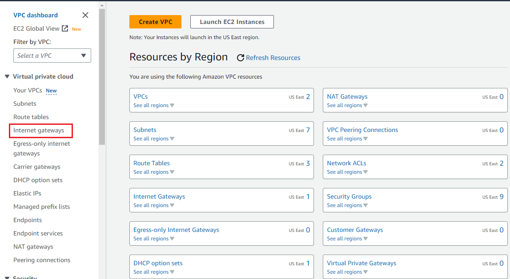Open the DHCP option sets card link
Viewport: 510px width, 279px height.
click(x=158, y=263)
